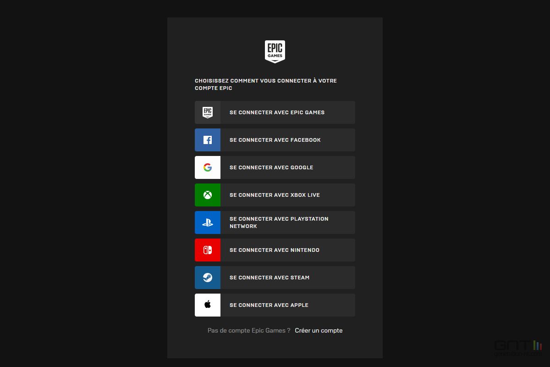Click the large Epic Games logo at top

point(275,51)
